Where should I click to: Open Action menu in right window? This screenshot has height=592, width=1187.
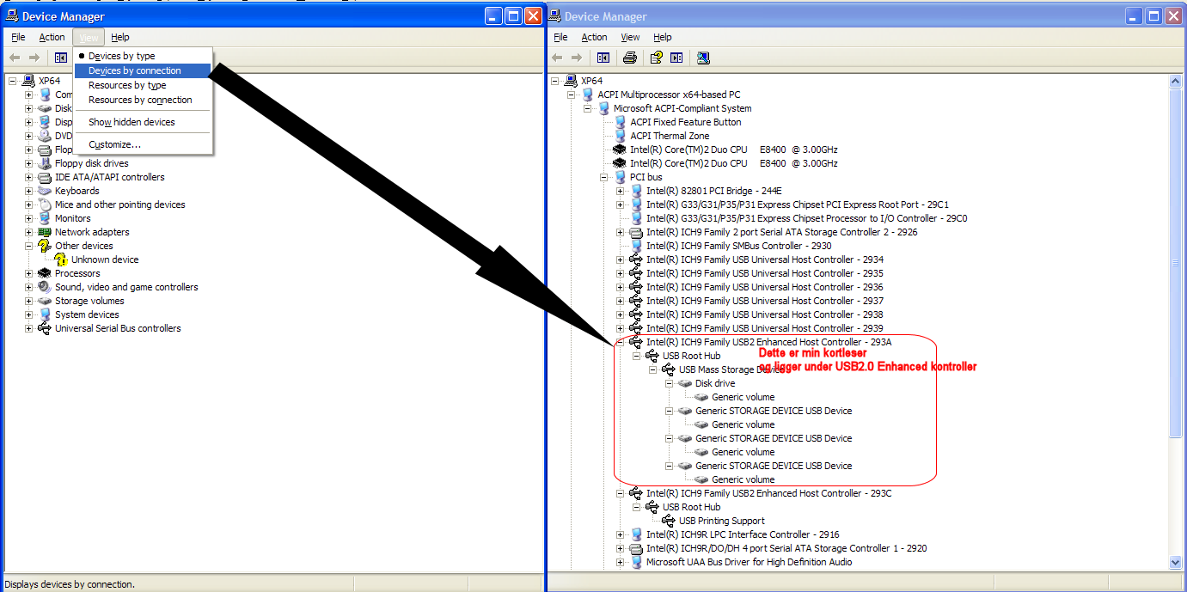click(x=594, y=37)
